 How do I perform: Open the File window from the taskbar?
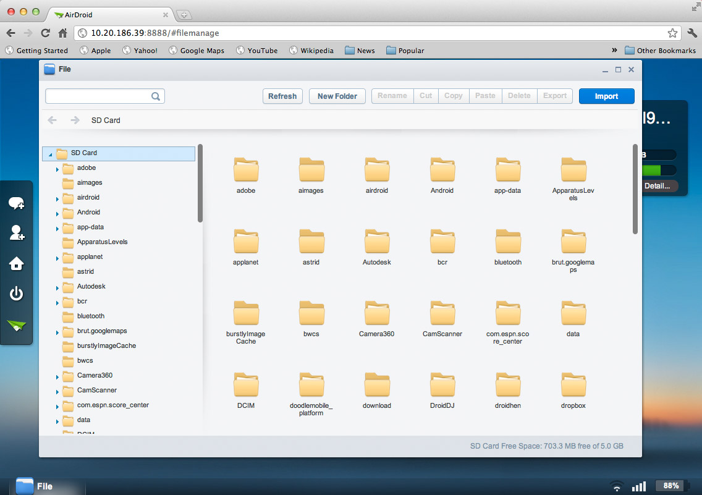(37, 486)
